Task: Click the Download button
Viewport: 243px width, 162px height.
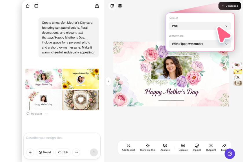Action: click(x=229, y=6)
